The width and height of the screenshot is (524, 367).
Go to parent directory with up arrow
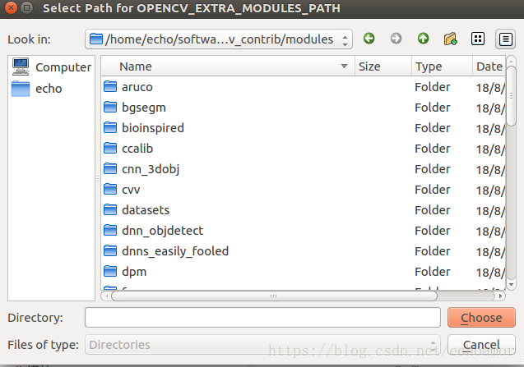[x=423, y=39]
